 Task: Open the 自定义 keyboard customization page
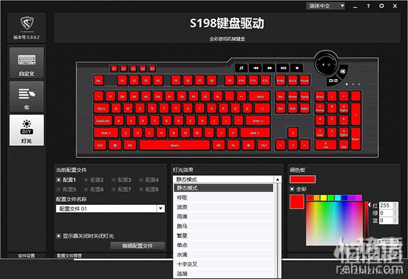tap(27, 63)
